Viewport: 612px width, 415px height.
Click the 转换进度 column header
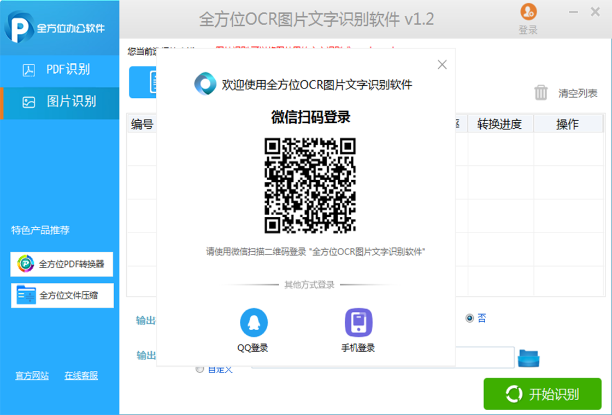coord(499,124)
